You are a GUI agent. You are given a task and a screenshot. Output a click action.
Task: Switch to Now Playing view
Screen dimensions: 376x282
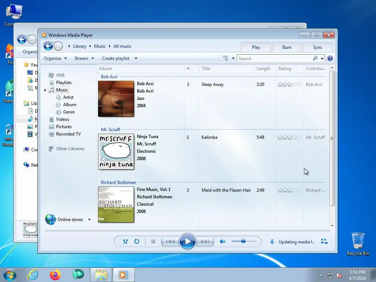tap(324, 242)
